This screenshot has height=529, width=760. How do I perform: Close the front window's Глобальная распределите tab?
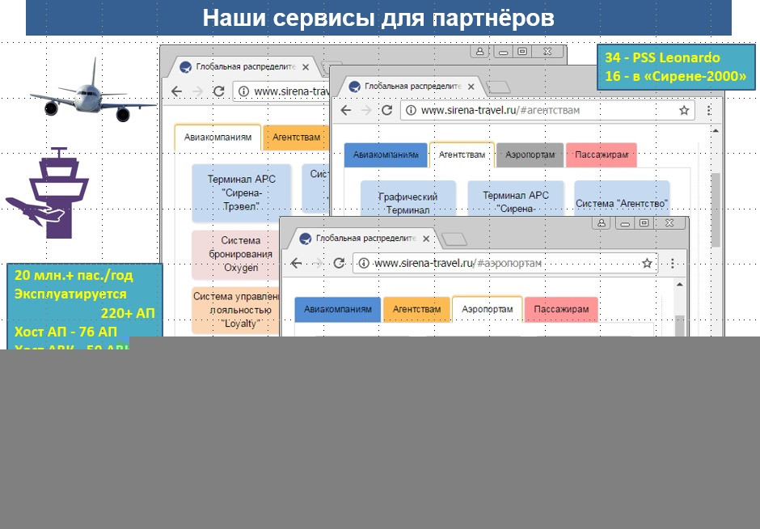(426, 239)
